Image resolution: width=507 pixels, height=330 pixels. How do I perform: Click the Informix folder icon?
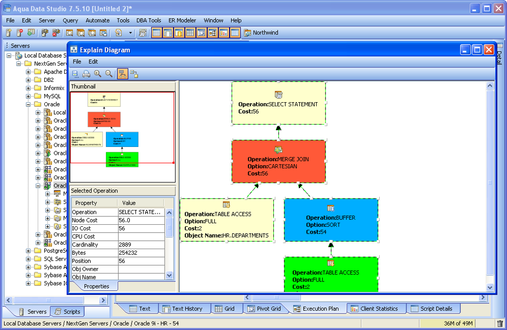(38, 88)
